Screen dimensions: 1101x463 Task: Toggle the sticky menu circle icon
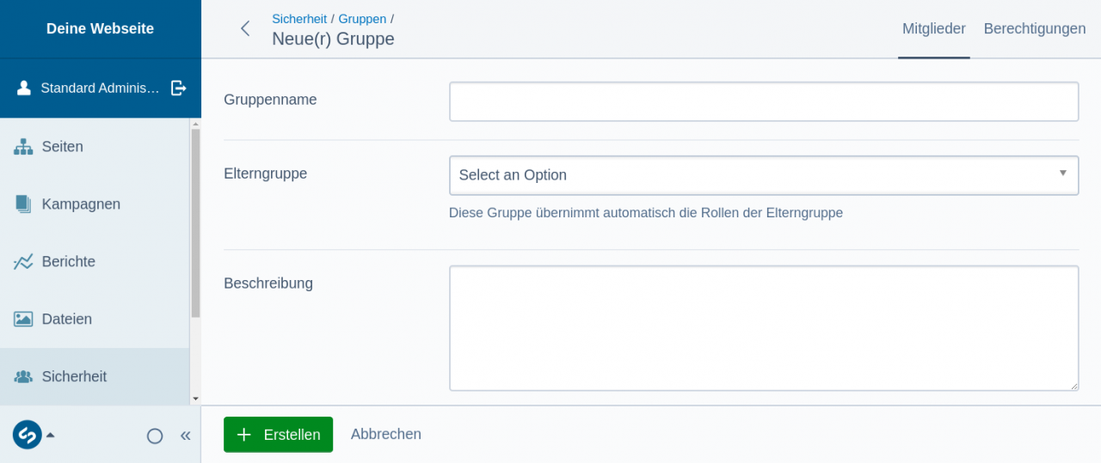[155, 436]
